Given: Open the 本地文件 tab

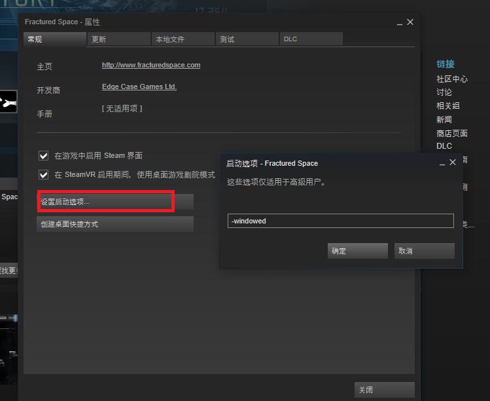Looking at the screenshot, I should click(x=183, y=39).
